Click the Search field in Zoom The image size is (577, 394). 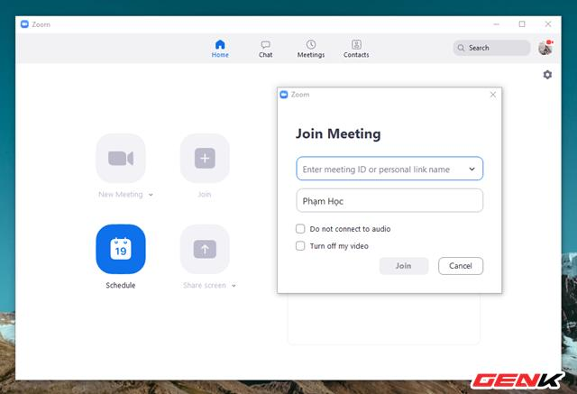pyautogui.click(x=491, y=48)
